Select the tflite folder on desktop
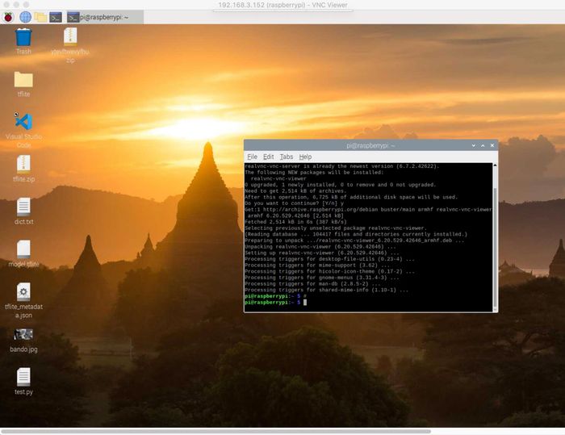565x435 pixels. tap(23, 79)
